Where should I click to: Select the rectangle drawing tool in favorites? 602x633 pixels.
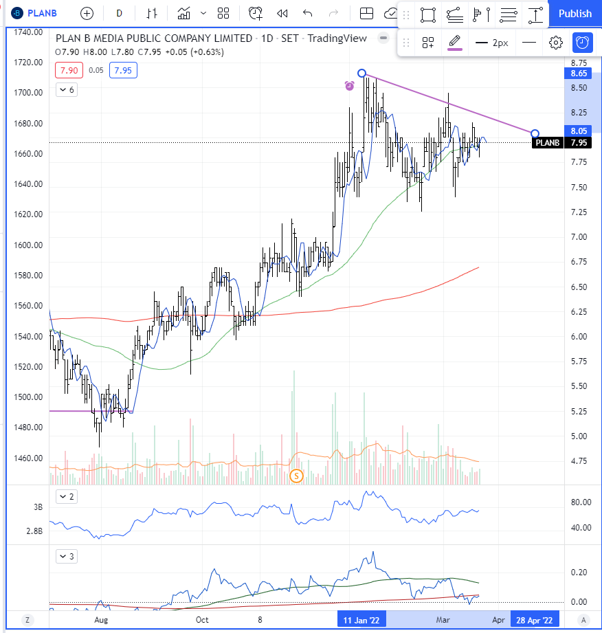point(428,15)
